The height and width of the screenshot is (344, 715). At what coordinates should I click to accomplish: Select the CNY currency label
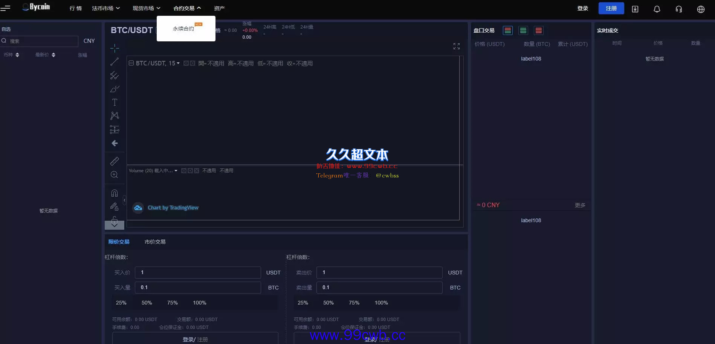tap(89, 41)
